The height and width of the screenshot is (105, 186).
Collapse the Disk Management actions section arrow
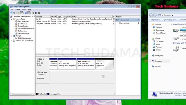tap(138, 20)
